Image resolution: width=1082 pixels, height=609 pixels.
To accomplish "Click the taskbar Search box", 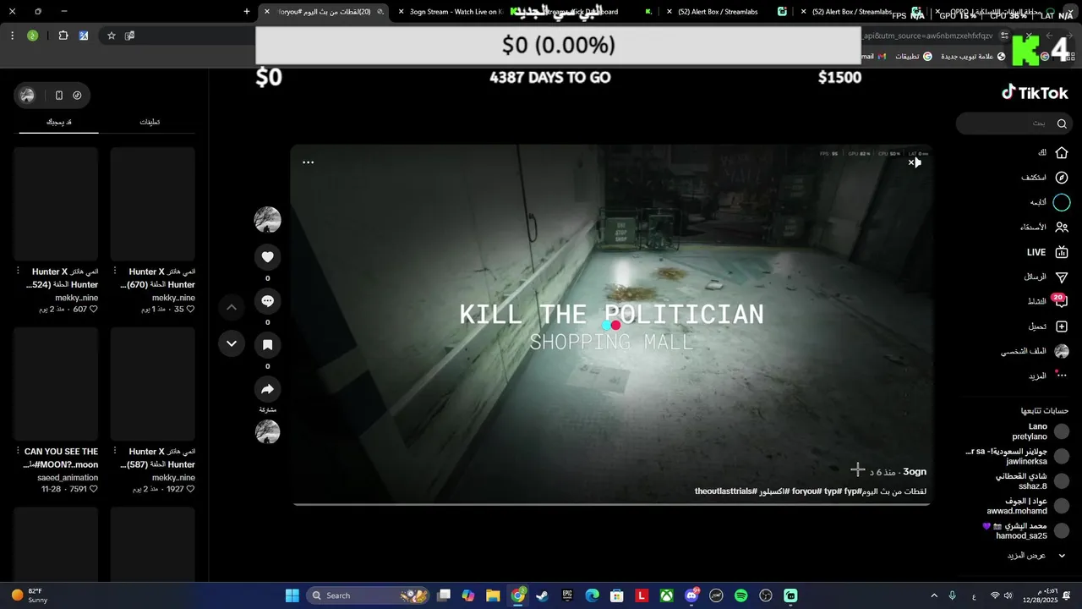I will point(368,595).
